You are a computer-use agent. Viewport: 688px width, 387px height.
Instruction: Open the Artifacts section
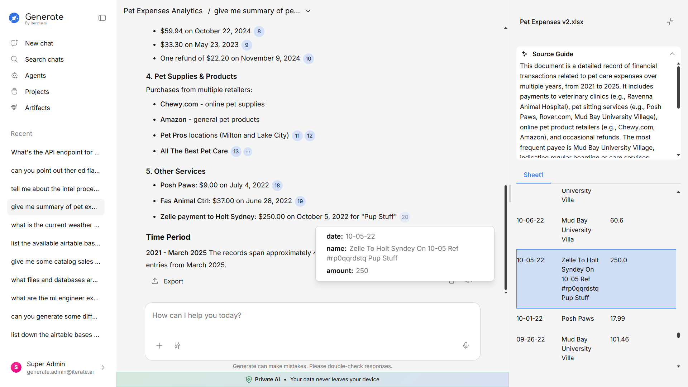(x=37, y=108)
